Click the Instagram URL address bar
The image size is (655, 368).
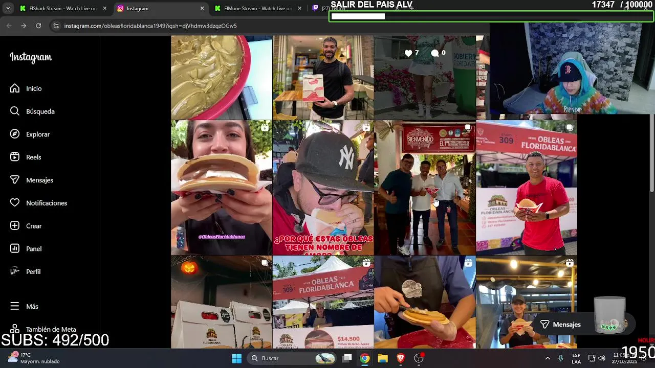coord(150,26)
